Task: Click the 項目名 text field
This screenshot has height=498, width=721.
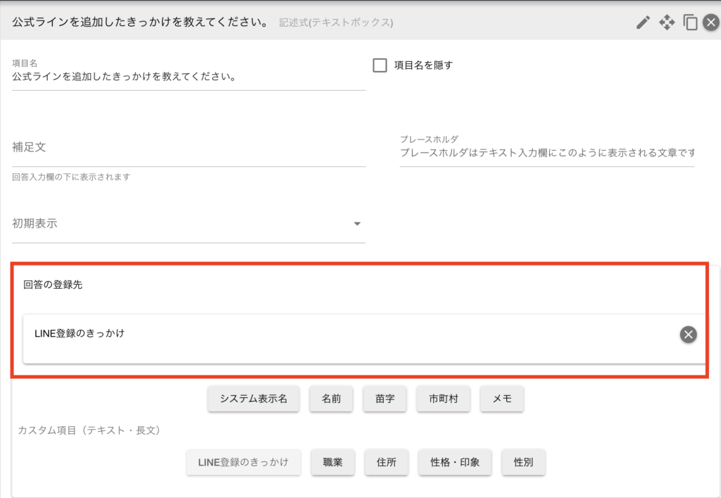Action: pyautogui.click(x=188, y=77)
